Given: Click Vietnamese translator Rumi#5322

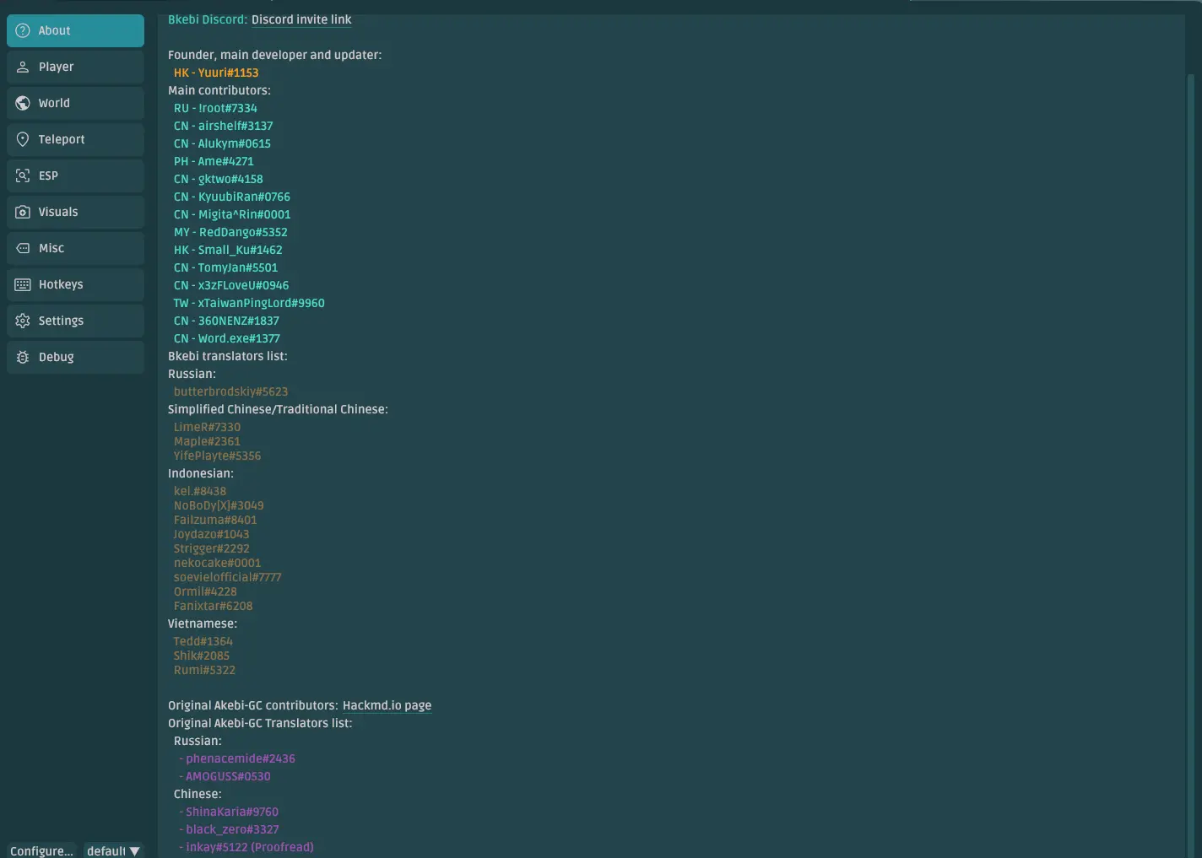Looking at the screenshot, I should (204, 670).
